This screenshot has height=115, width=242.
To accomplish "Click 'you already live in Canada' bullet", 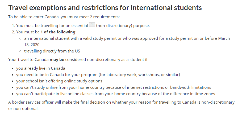I will click(x=41, y=68).
